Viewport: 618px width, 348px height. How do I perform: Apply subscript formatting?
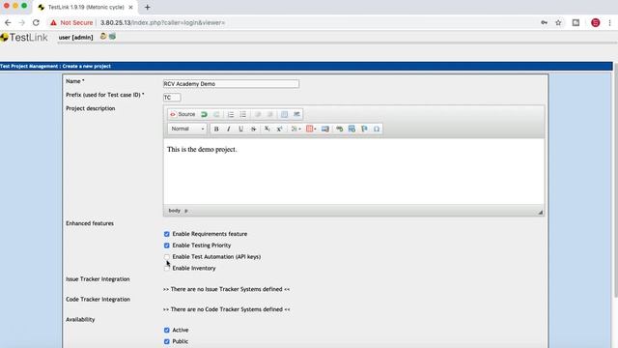(267, 129)
